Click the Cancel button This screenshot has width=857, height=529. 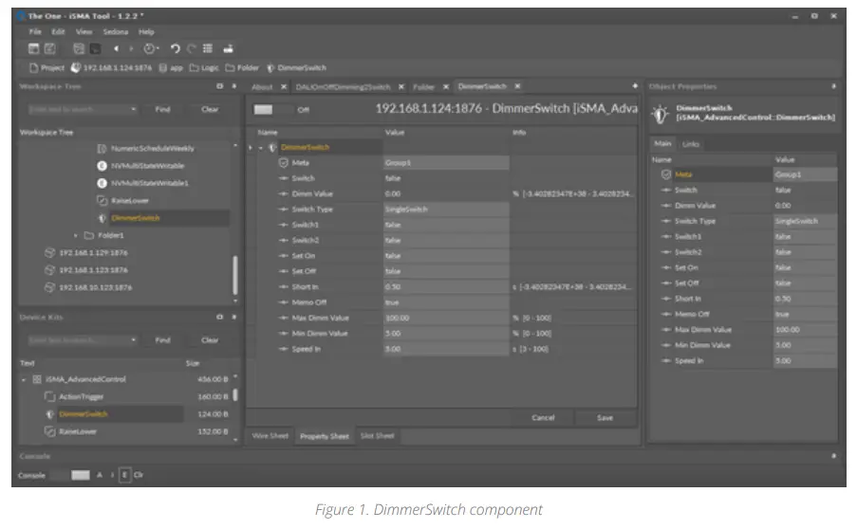click(x=543, y=417)
